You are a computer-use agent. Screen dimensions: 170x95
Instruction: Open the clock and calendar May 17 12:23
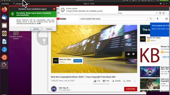tap(89, 4)
